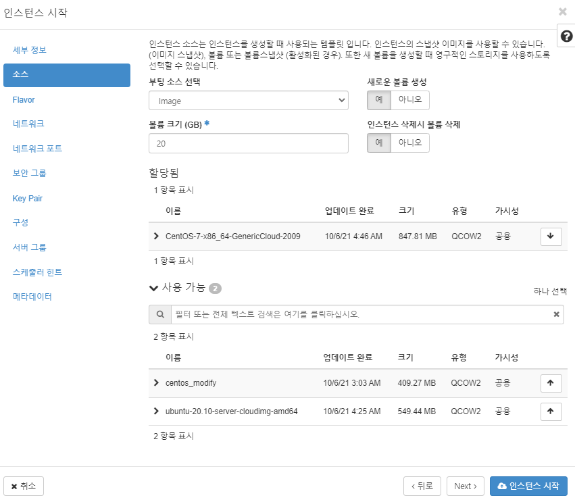The width and height of the screenshot is (575, 502).
Task: Click the 취소 cancel button
Action: click(x=24, y=486)
